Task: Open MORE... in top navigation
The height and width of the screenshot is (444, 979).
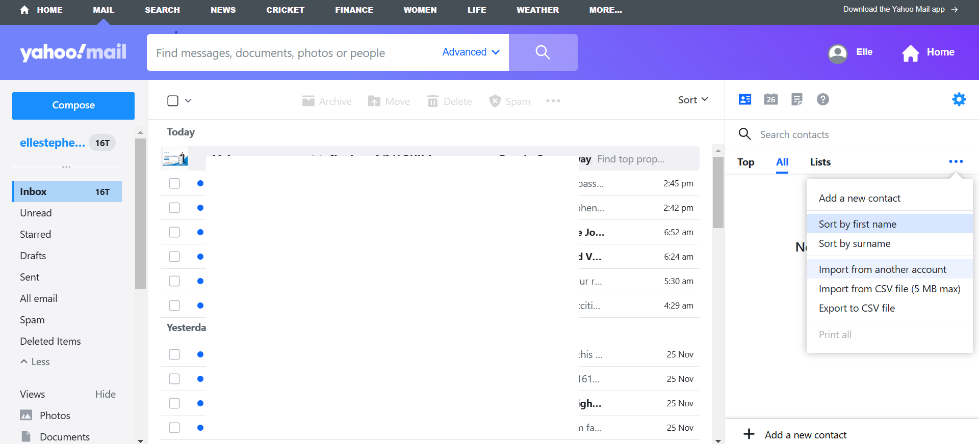Action: click(605, 10)
